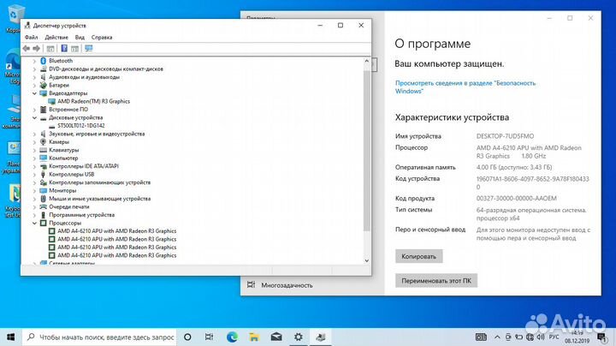The image size is (616, 346).
Task: Select Звуковые, игровые и видеоустройства item
Action: tap(97, 134)
